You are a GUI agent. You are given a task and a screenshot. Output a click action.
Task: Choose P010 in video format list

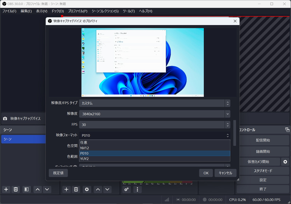[x=155, y=153]
